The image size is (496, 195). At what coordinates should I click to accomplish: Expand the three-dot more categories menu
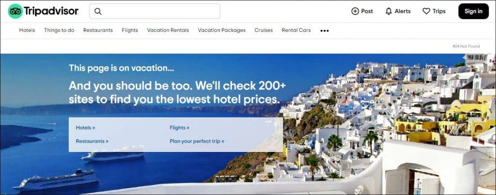pos(325,30)
